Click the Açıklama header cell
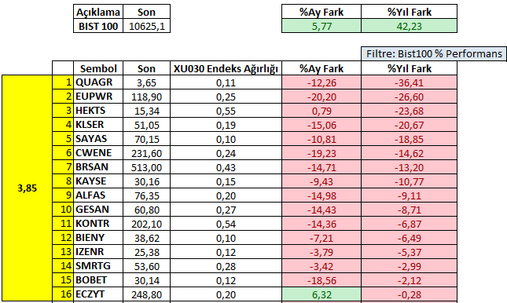Viewport: 507px width, 303px height. pyautogui.click(x=98, y=12)
